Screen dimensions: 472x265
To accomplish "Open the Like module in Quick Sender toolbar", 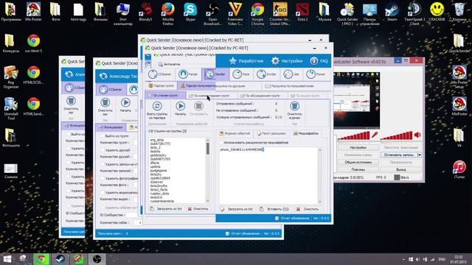I will [x=292, y=74].
